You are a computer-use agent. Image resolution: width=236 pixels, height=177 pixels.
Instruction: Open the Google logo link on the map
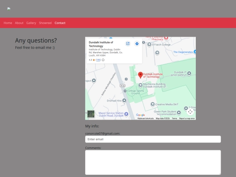(x=140, y=115)
